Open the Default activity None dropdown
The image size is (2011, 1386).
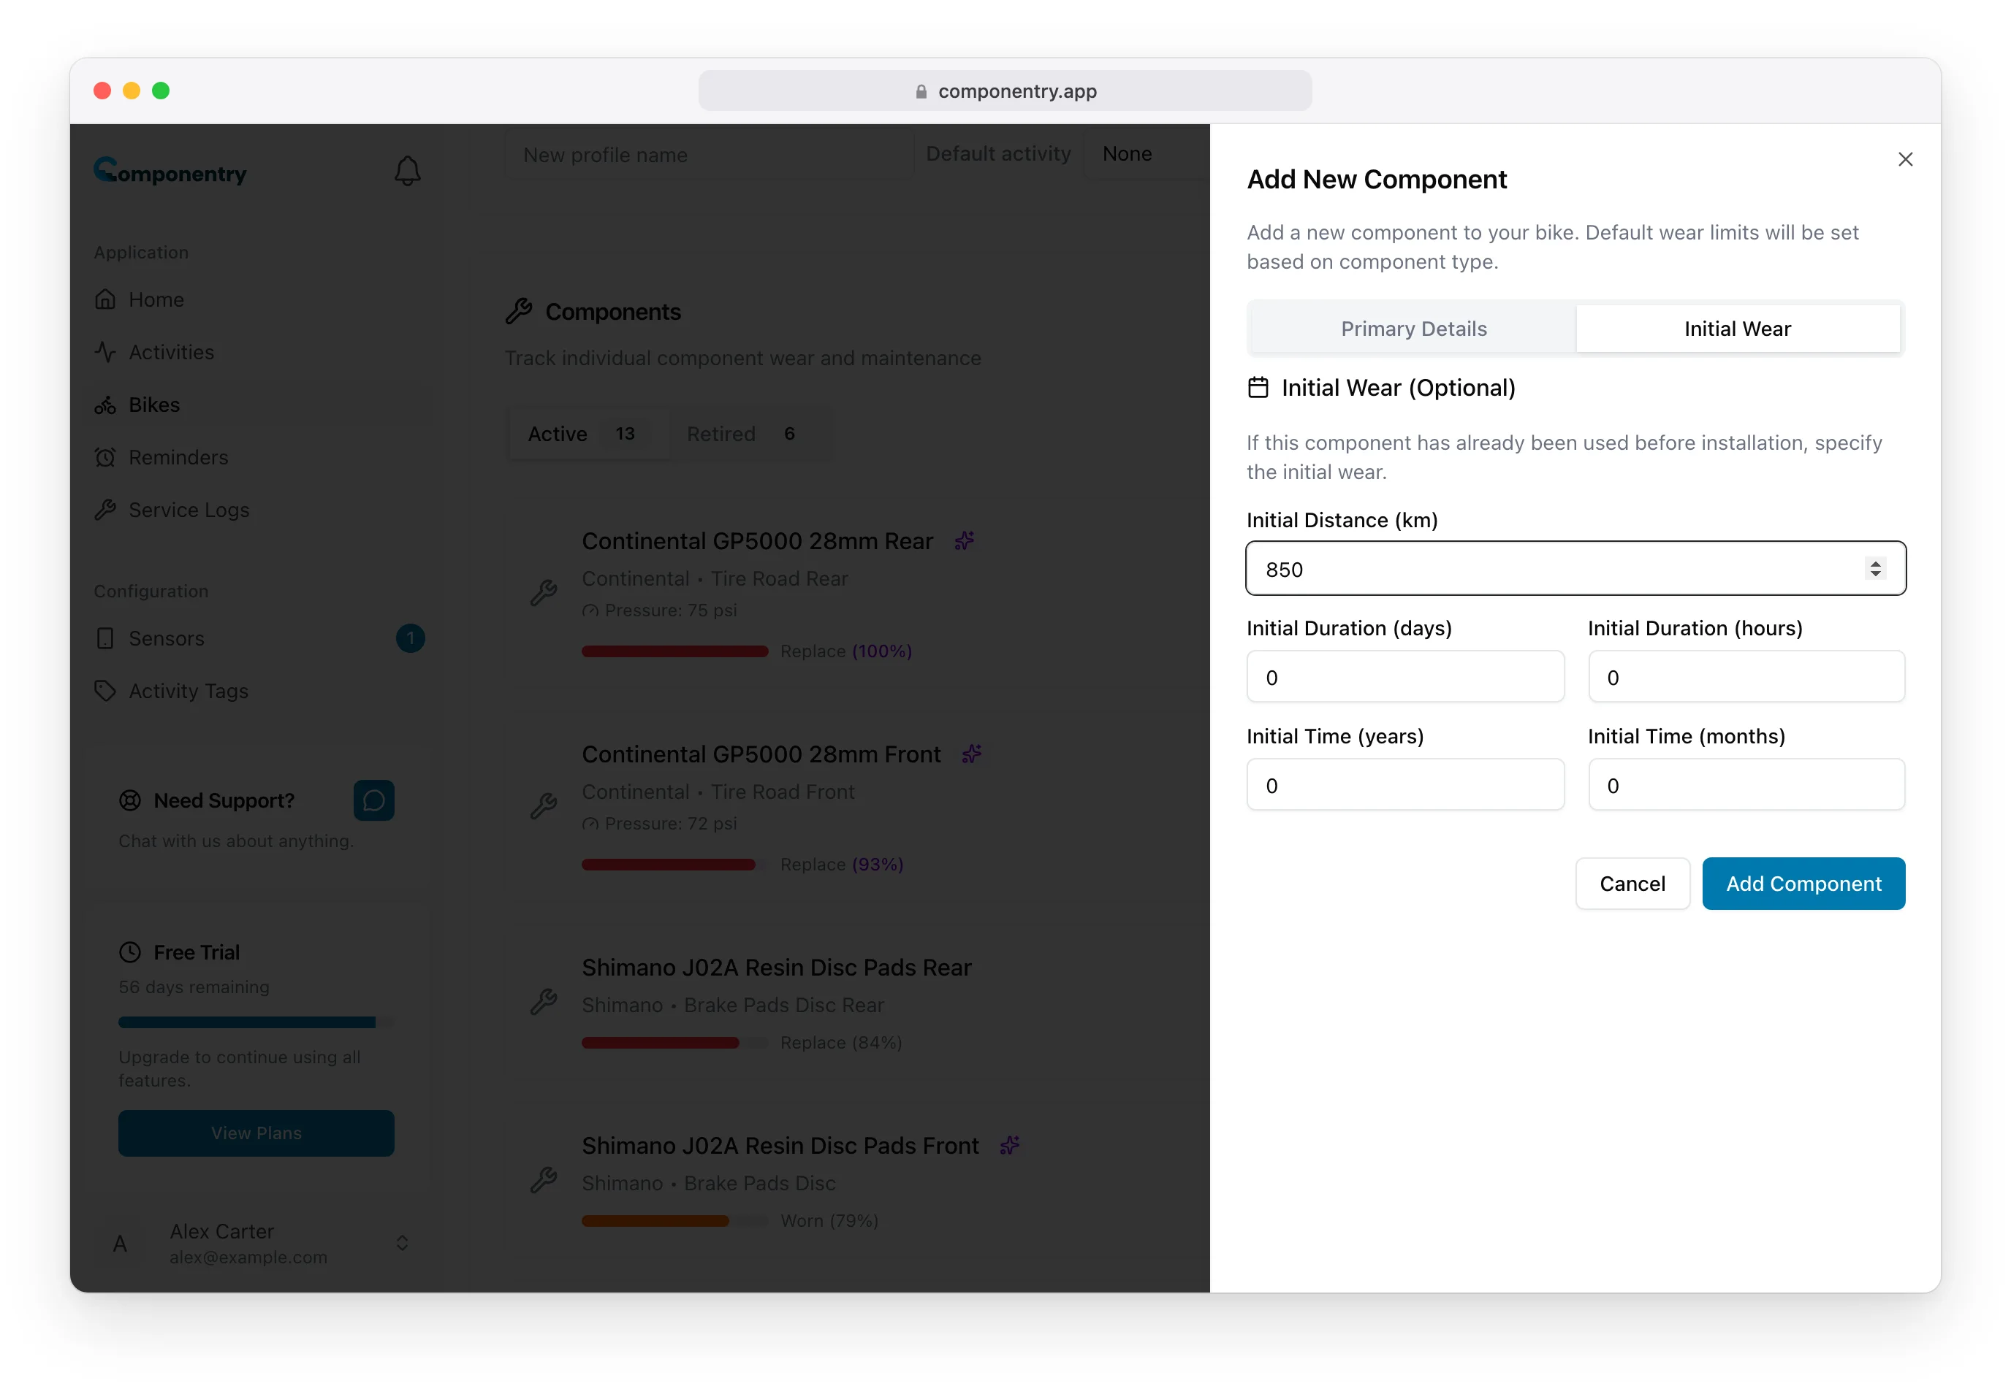pos(1147,153)
